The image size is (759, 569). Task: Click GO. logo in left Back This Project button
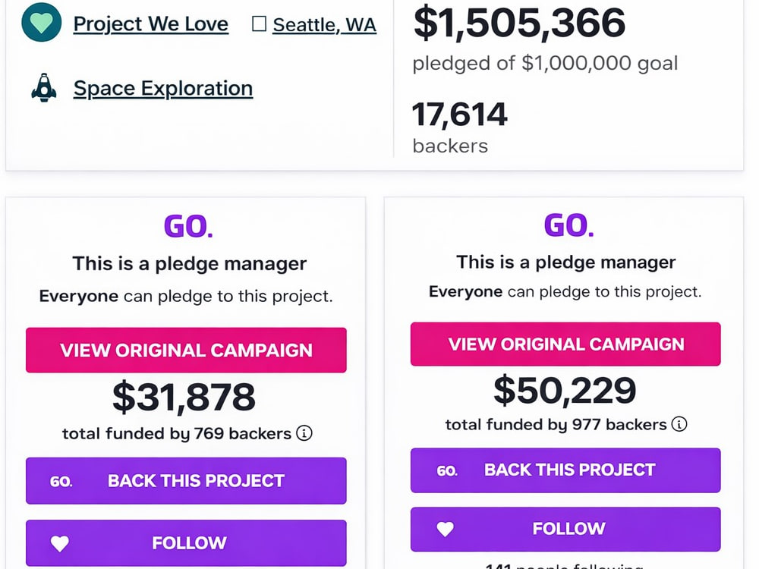[x=61, y=482]
